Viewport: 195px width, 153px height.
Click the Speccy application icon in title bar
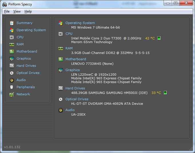click(x=5, y=4)
